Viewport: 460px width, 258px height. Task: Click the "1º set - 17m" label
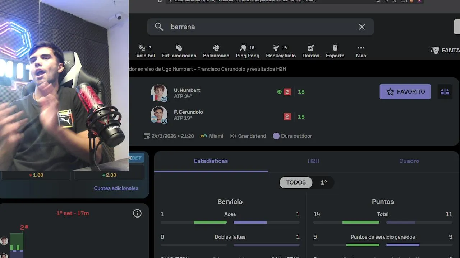[x=73, y=213]
